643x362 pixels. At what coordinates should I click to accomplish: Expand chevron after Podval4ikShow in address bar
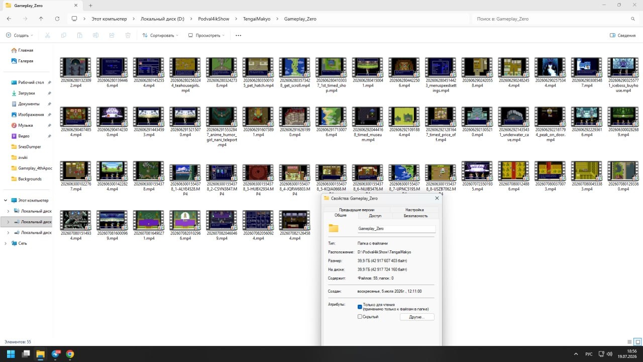click(x=237, y=19)
